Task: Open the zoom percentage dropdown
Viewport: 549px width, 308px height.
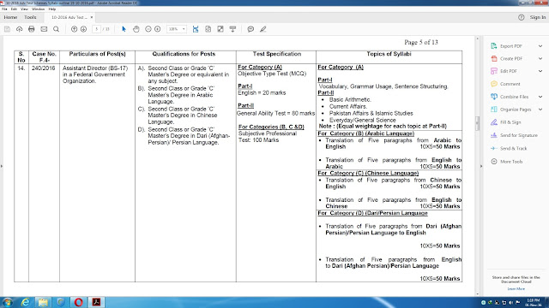Action: click(184, 29)
